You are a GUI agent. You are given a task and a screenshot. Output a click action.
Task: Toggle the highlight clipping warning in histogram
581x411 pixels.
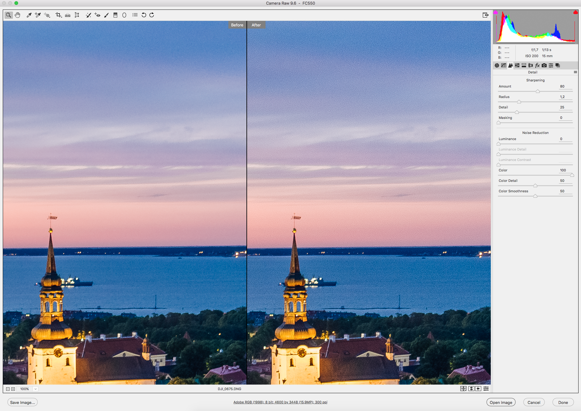[575, 13]
